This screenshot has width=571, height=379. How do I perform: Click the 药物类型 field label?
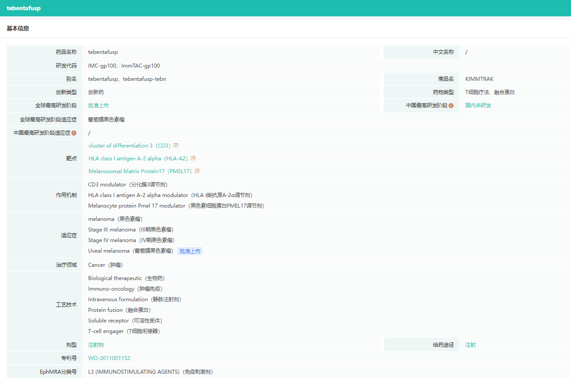(x=443, y=92)
